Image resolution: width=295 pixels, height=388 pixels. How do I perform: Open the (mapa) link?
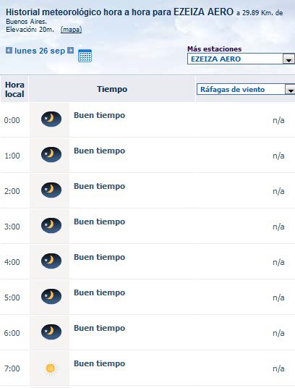click(x=71, y=30)
